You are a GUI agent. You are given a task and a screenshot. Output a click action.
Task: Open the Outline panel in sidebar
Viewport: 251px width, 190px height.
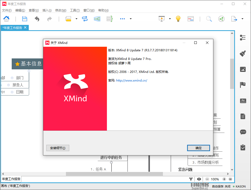243,38
